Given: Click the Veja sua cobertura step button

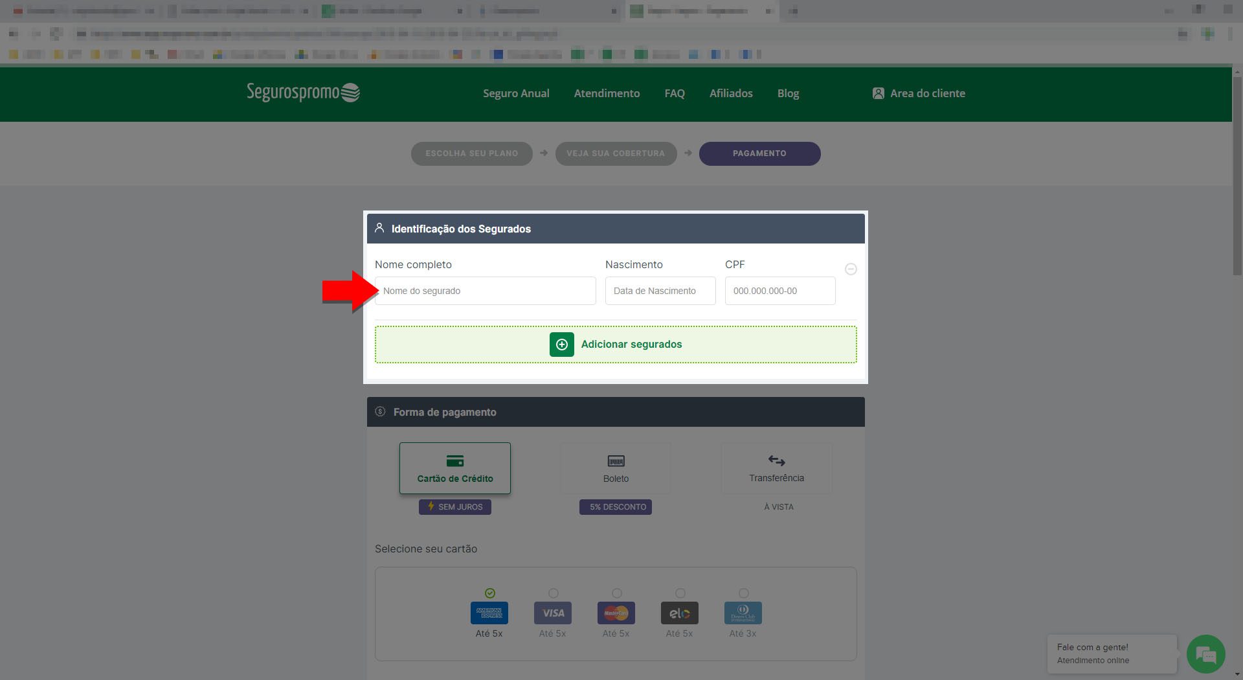Looking at the screenshot, I should 616,153.
